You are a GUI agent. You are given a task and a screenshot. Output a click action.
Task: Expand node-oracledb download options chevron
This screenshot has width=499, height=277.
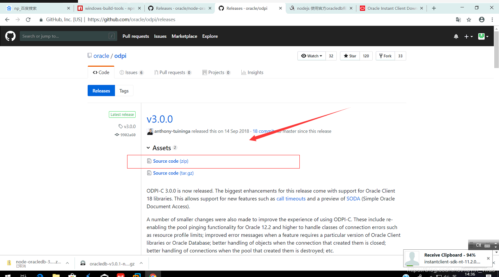(x=67, y=263)
